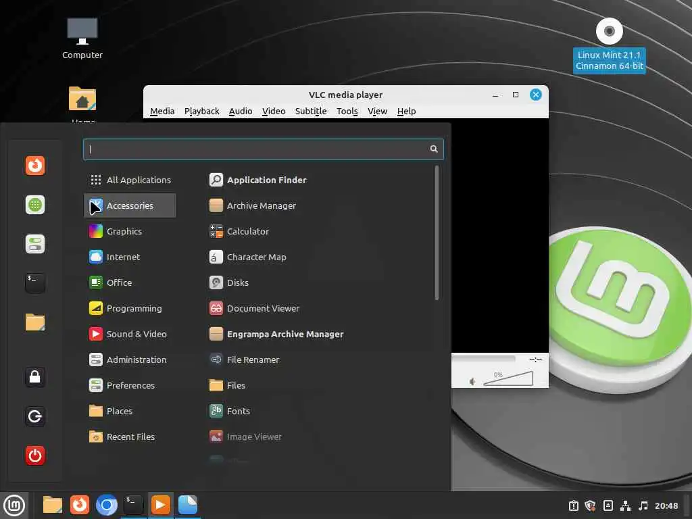The image size is (692, 519).
Task: Select the Administration category
Action: pyautogui.click(x=130, y=360)
